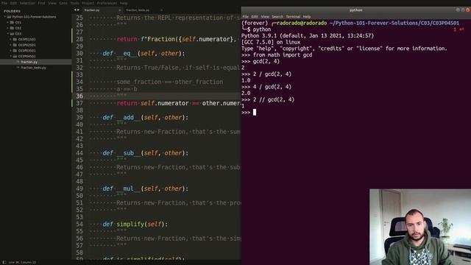Click line number 36 in the gutter
This screenshot has width=471, height=265.
pyautogui.click(x=79, y=96)
